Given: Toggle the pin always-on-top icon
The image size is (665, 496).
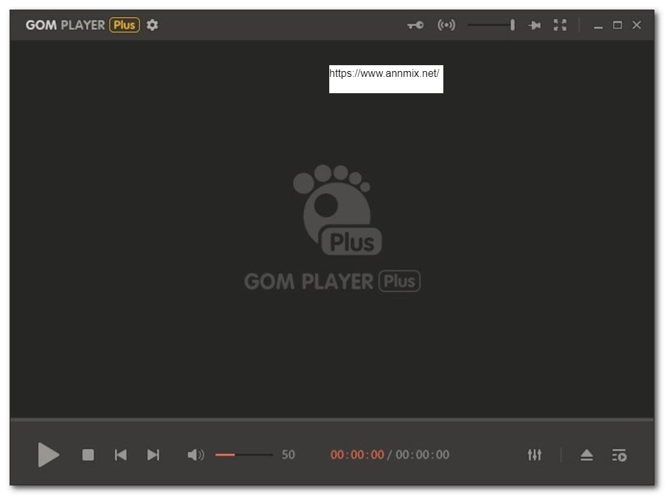Looking at the screenshot, I should [535, 25].
